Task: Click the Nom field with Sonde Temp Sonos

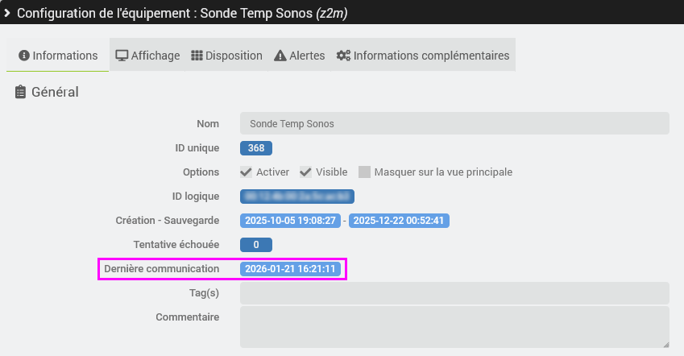Action: point(454,123)
